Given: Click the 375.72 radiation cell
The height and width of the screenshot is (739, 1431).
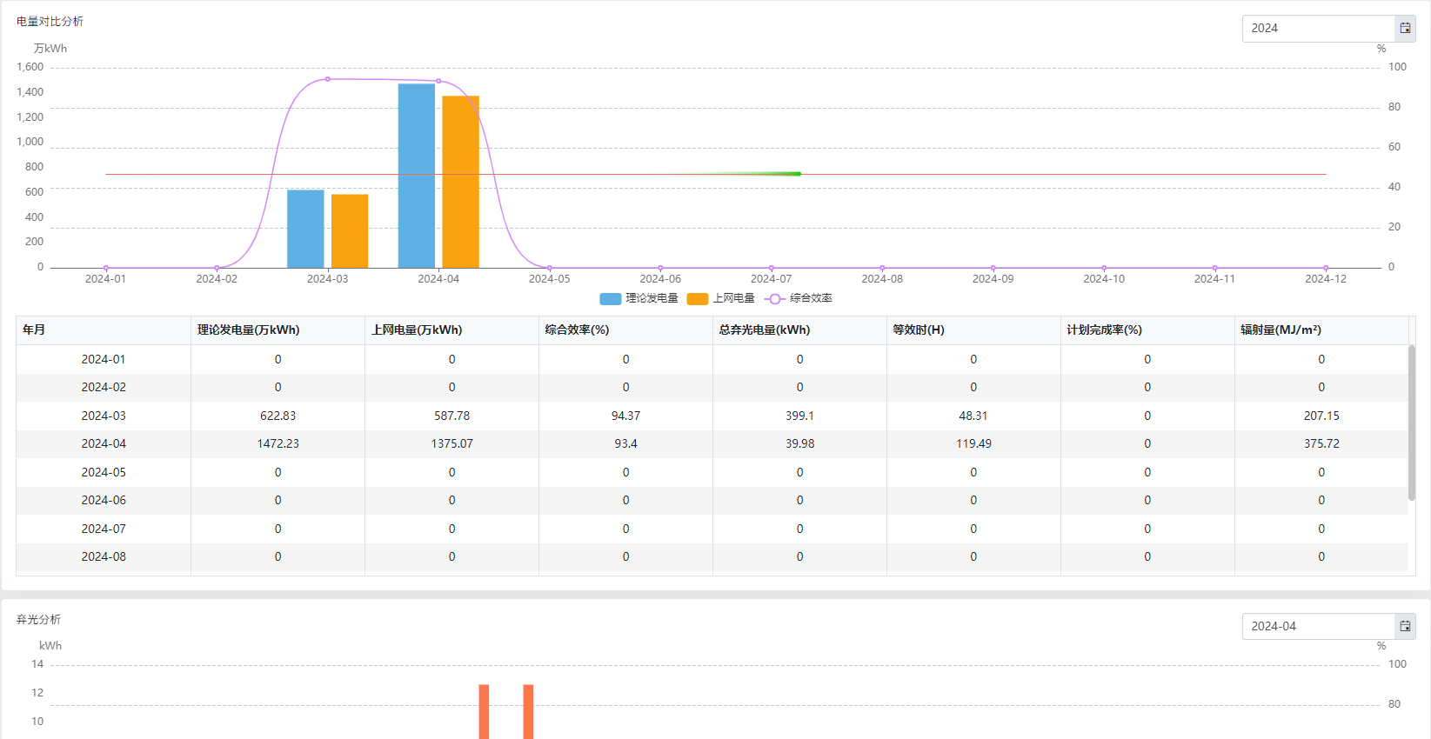Looking at the screenshot, I should pos(1321,443).
